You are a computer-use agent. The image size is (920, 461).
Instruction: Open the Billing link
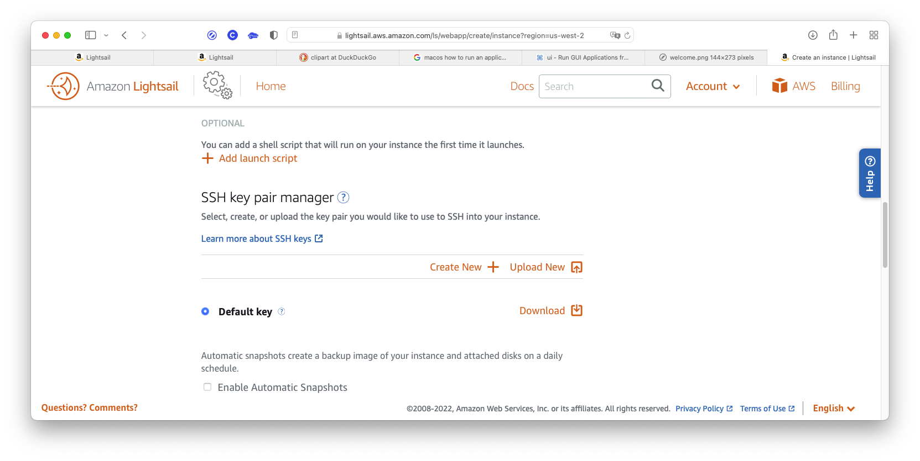click(845, 86)
